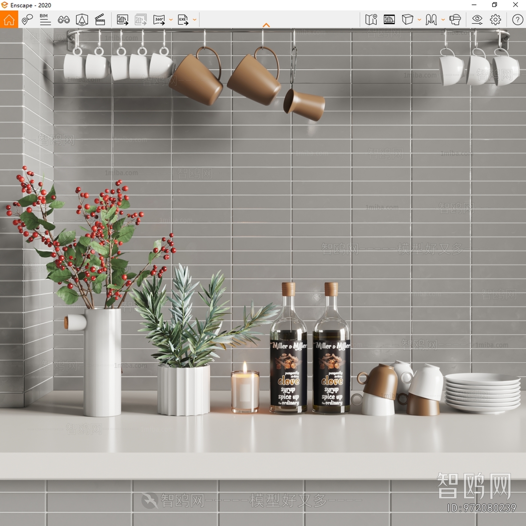Open the video editor clapperboard icon
526x526 pixels.
(100, 20)
